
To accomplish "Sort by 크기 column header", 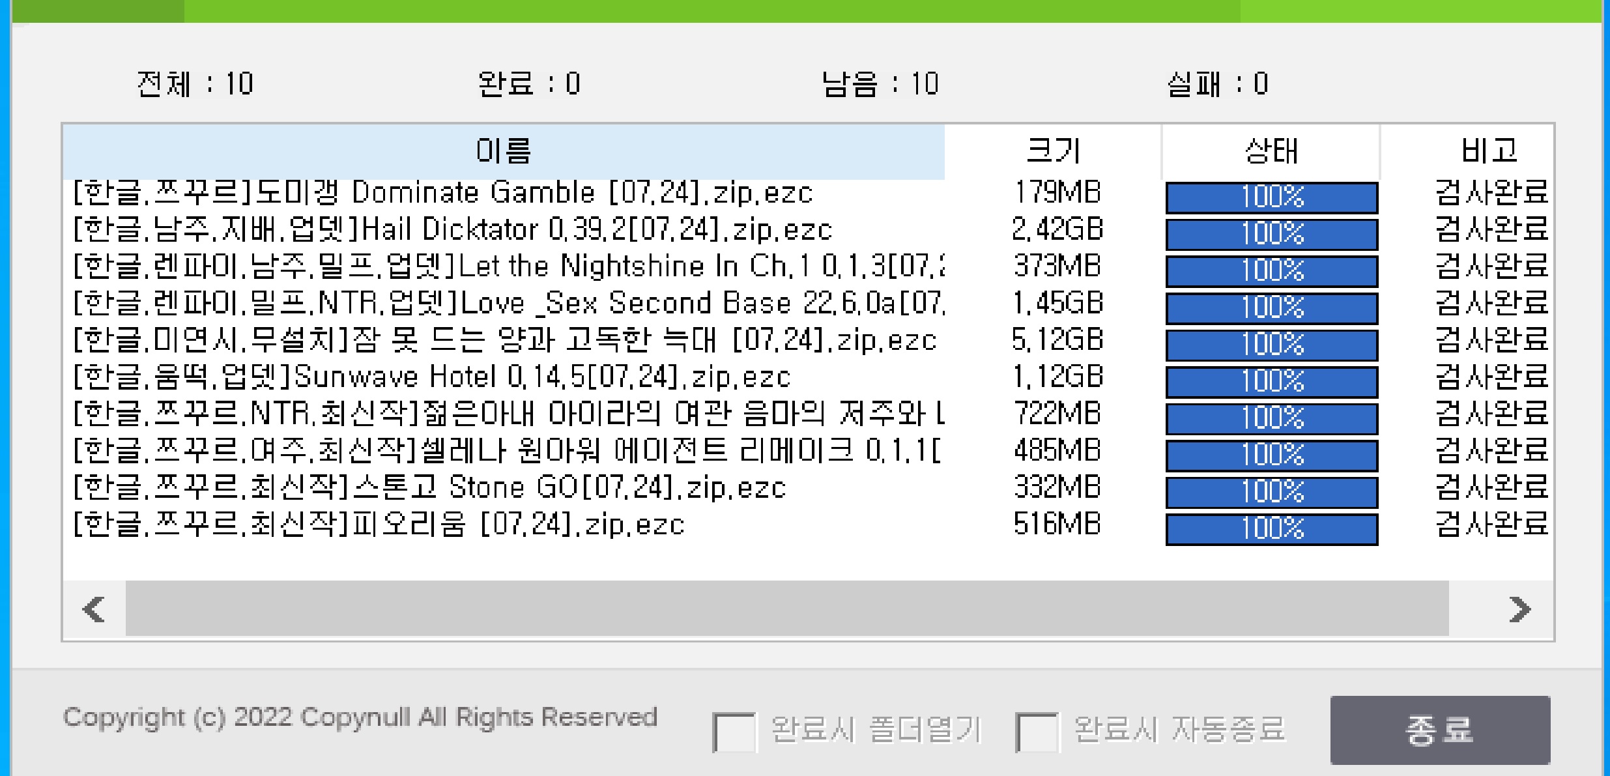I will click(x=1053, y=151).
